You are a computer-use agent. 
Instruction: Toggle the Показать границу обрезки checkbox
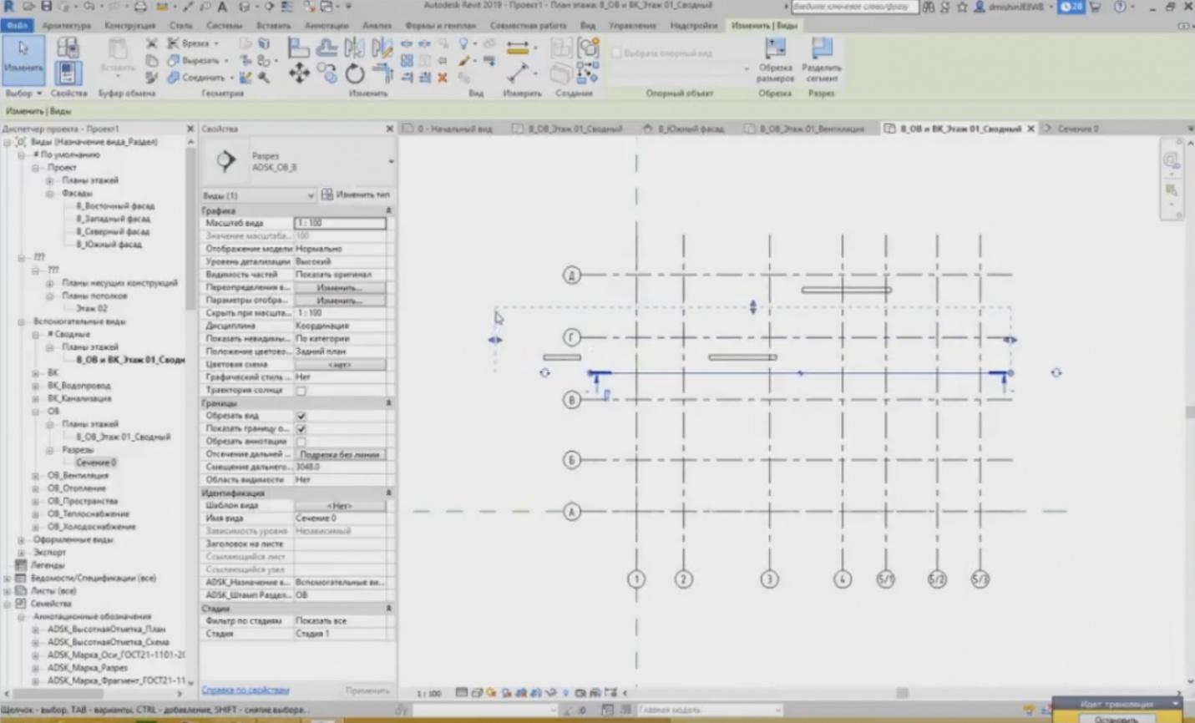pyautogui.click(x=301, y=428)
